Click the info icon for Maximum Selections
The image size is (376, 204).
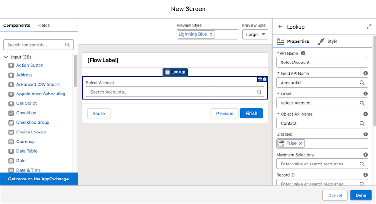point(365,155)
